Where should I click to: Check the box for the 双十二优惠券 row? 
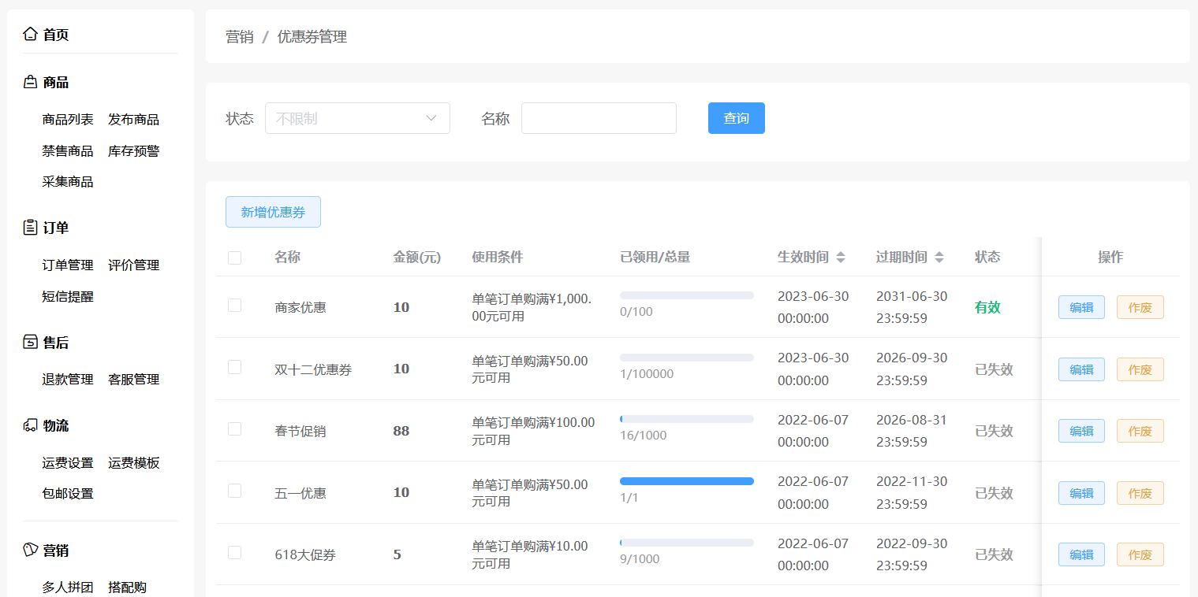tap(234, 367)
